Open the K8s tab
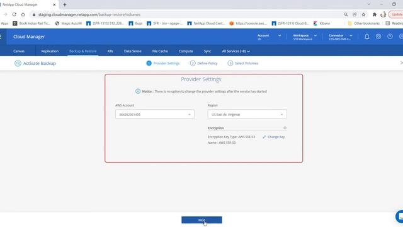Viewport: 403px width, 227px height. tap(110, 51)
